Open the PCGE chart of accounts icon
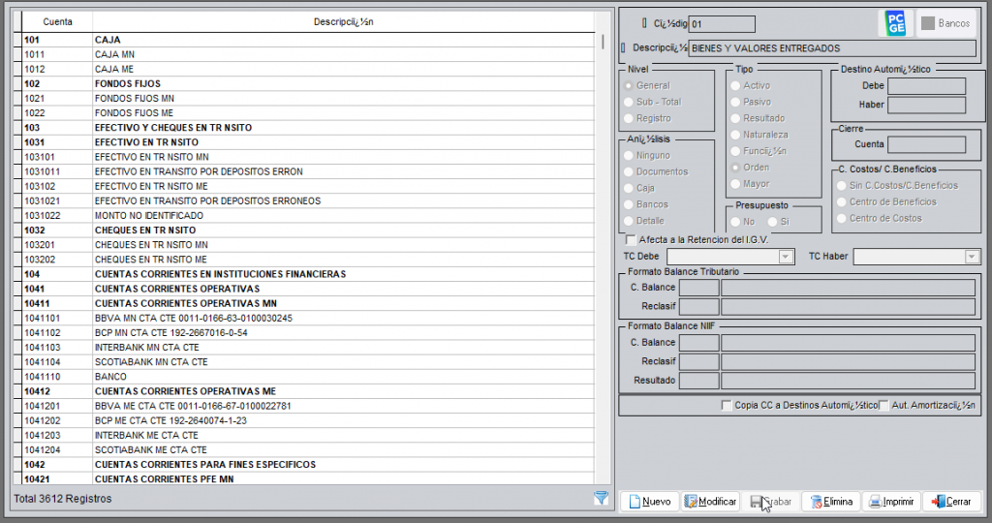Image resolution: width=992 pixels, height=523 pixels. 896,24
